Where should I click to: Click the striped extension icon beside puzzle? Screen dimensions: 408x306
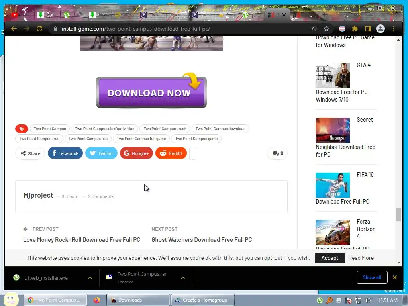[x=342, y=29]
